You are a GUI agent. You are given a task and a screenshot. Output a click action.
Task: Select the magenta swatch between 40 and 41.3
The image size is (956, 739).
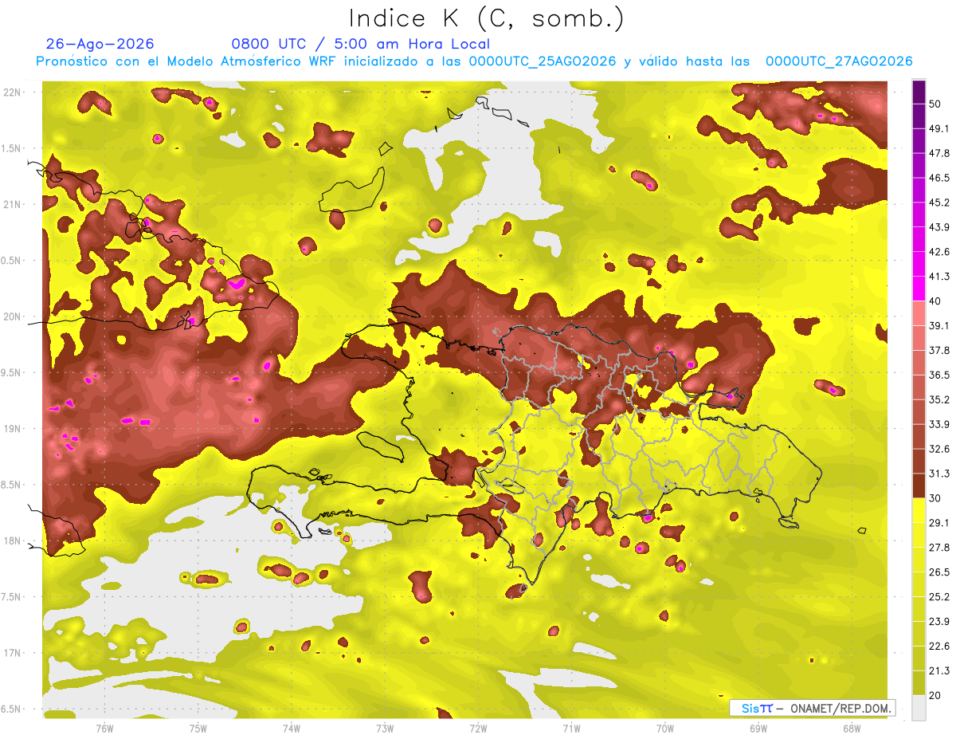tap(919, 289)
